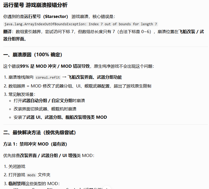209x189 pixels.
Task: Click the ArrayIndexOutOfBoundsException code line
Action: point(81,24)
